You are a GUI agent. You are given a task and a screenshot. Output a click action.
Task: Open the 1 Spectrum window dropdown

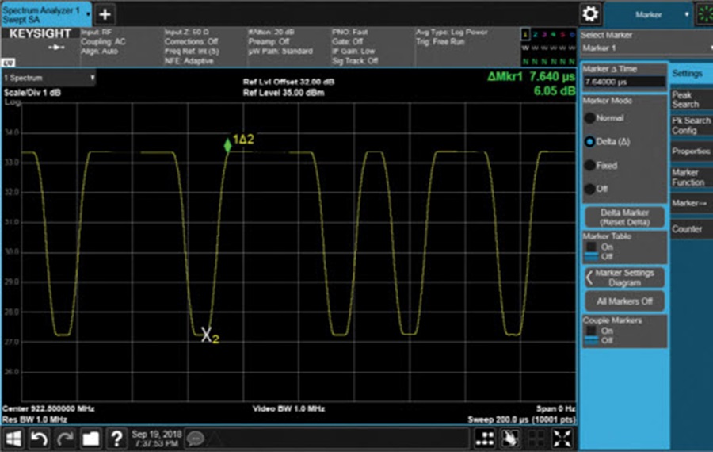tap(49, 79)
